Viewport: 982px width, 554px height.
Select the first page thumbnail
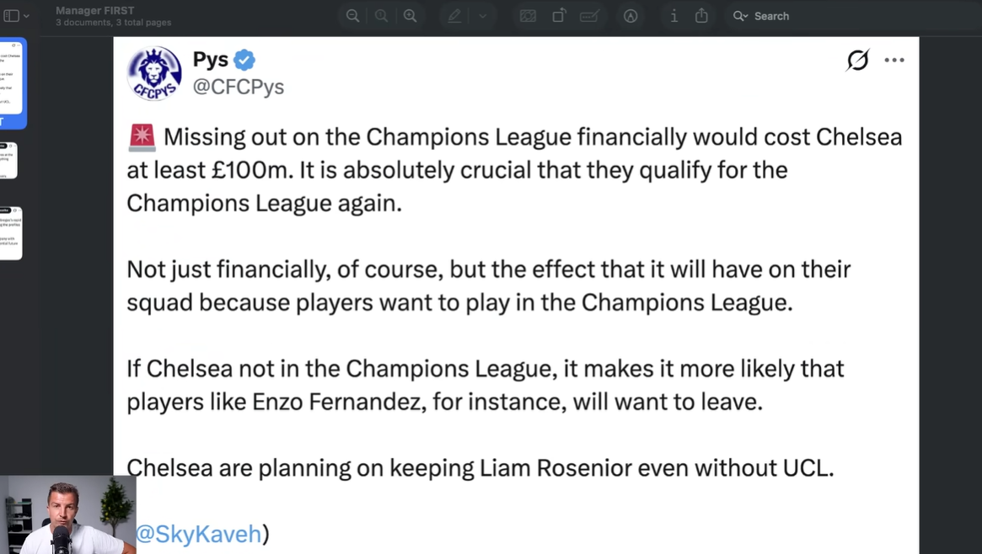pyautogui.click(x=11, y=79)
